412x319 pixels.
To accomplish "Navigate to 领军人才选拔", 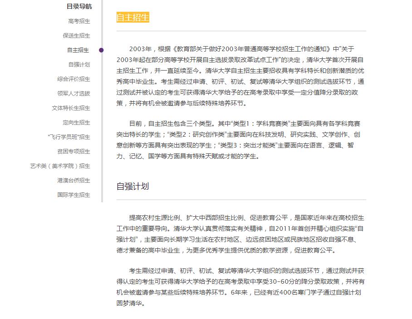I will point(74,94).
